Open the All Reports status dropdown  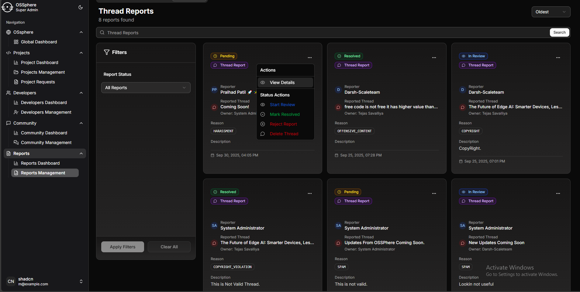146,88
